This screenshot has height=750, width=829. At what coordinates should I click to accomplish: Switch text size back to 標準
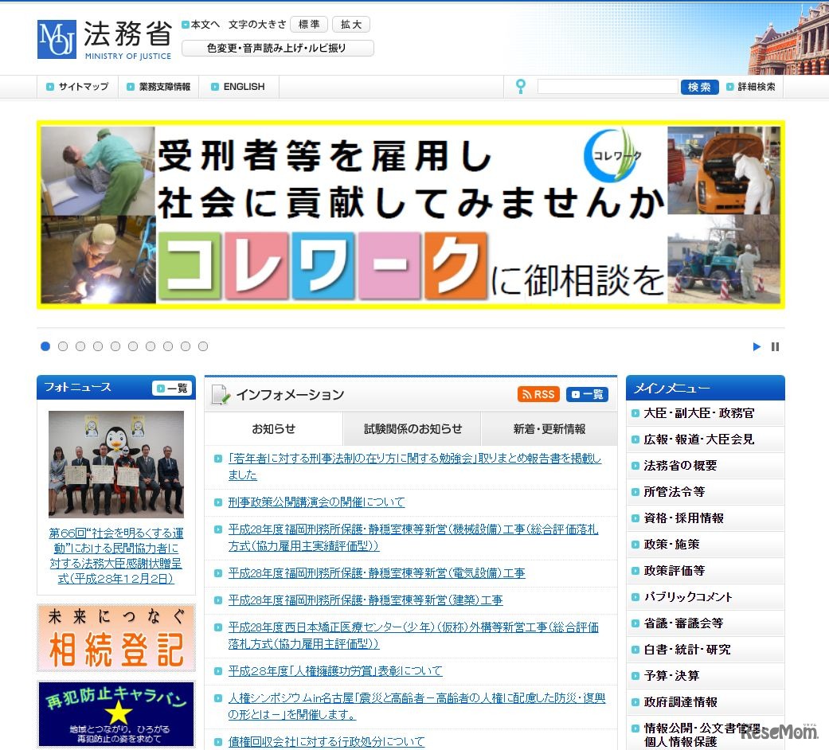[x=309, y=24]
